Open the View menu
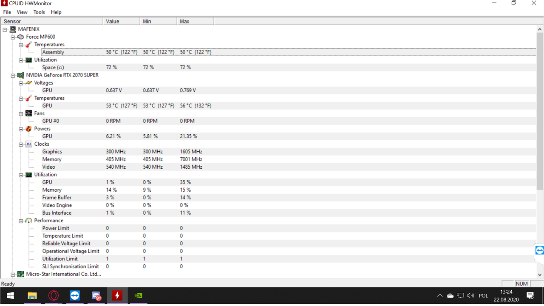 22,12
